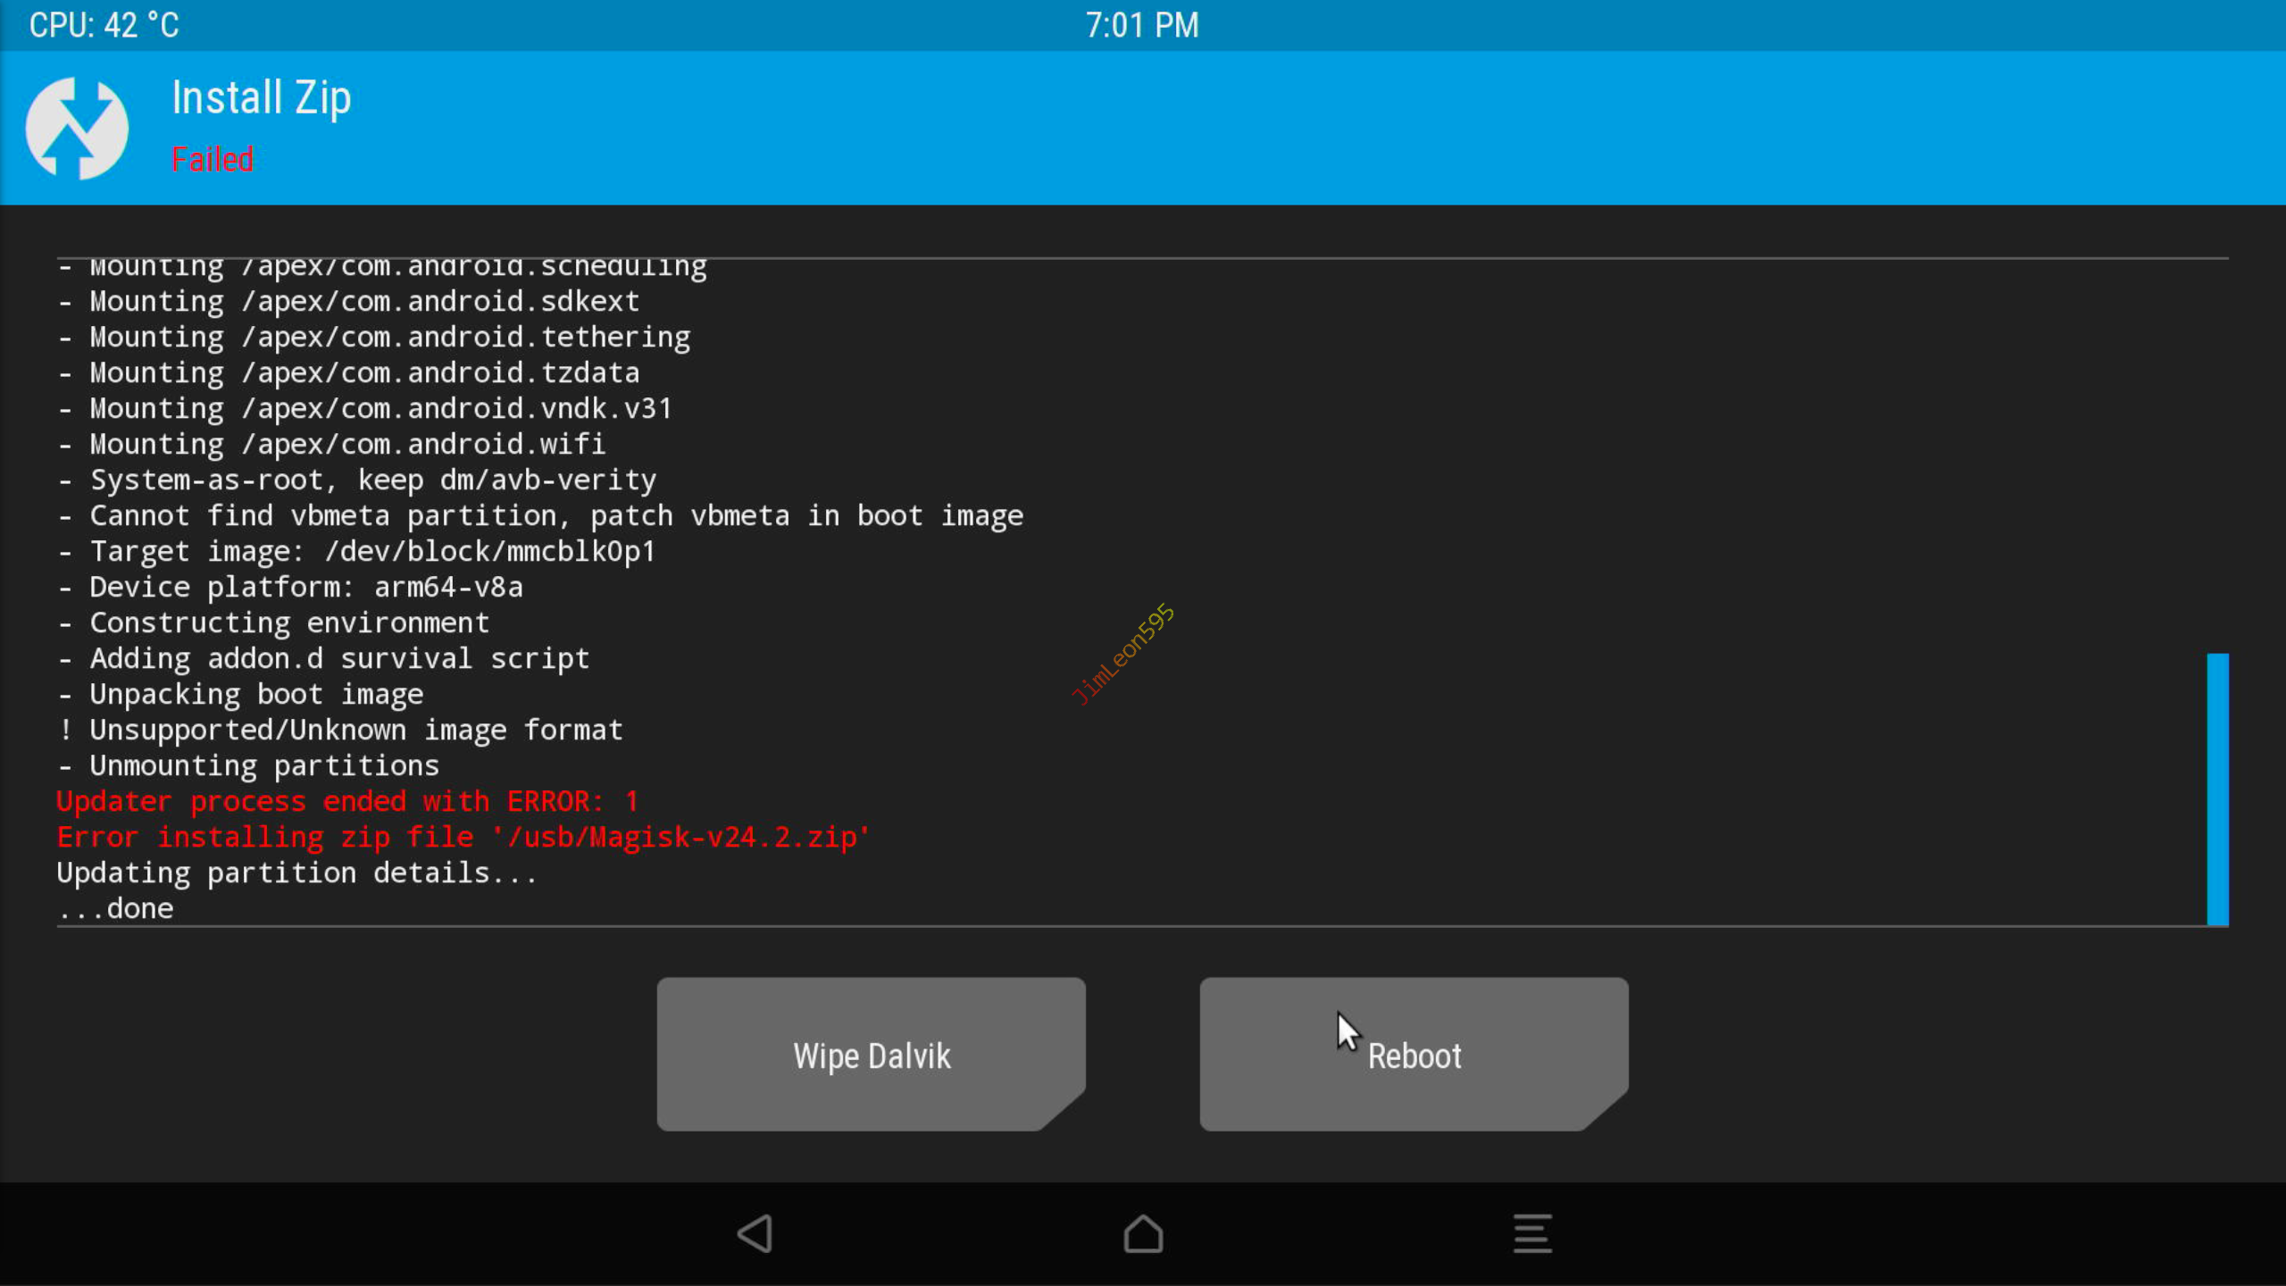Tap the back triangle navigation icon
2286x1286 pixels.
755,1233
